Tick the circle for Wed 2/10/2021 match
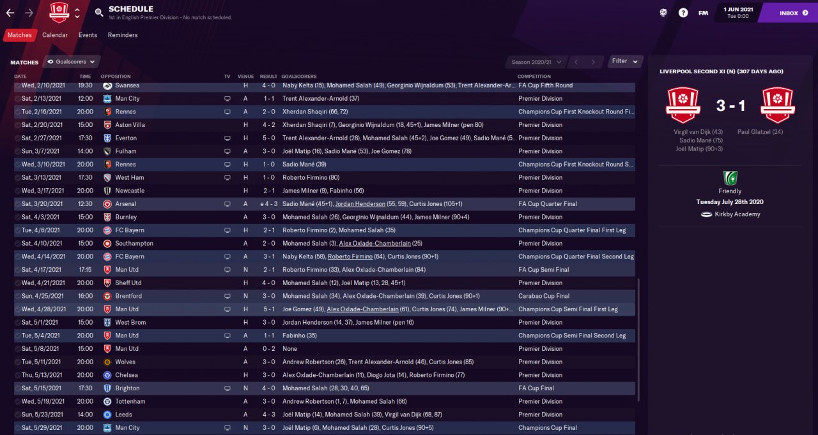The height and width of the screenshot is (435, 818). (x=17, y=85)
